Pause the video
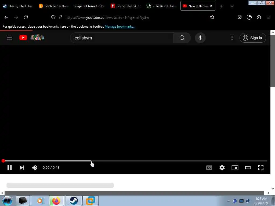Screen dimensions: 275x206 pyautogui.click(x=10, y=168)
